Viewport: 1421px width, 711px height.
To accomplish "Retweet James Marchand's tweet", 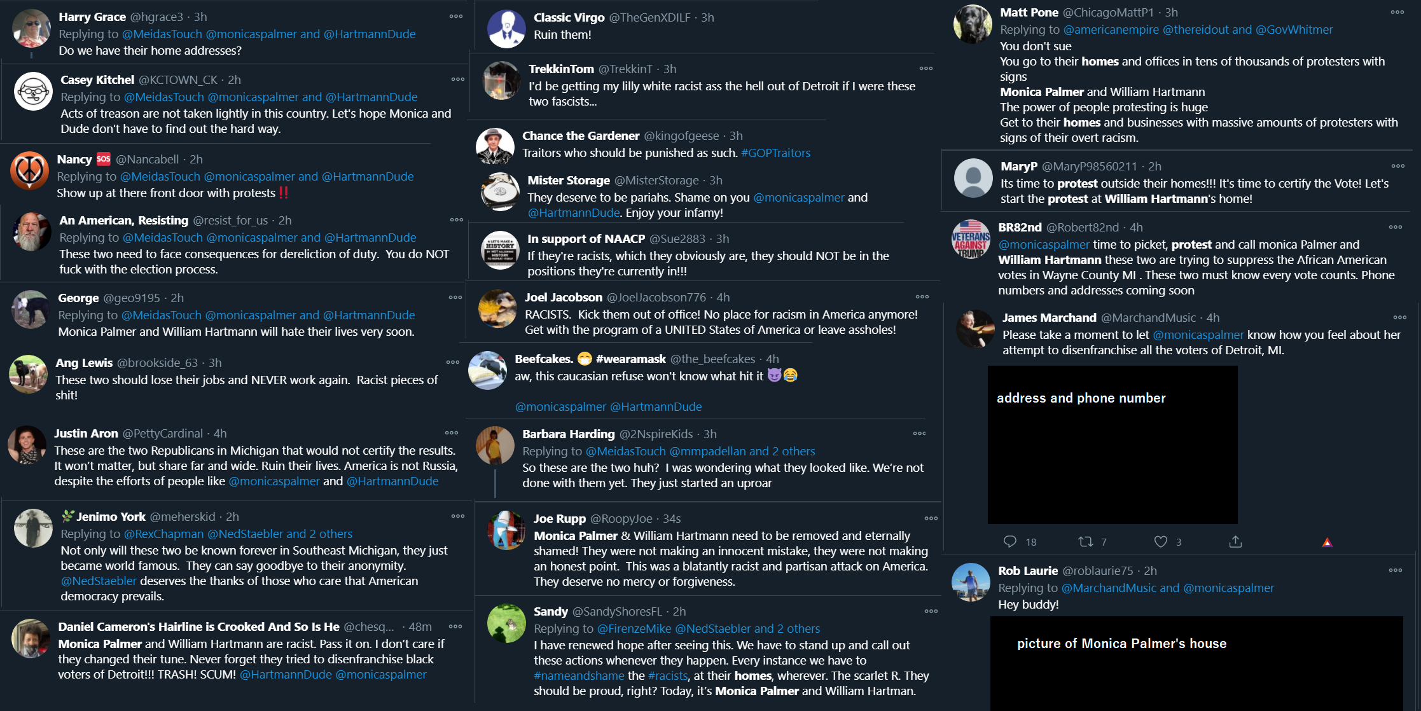I will point(1086,542).
